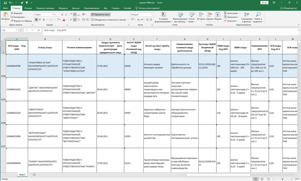Toggle italic (К) formatting
This screenshot has width=301, height=181.
coord(40,20)
